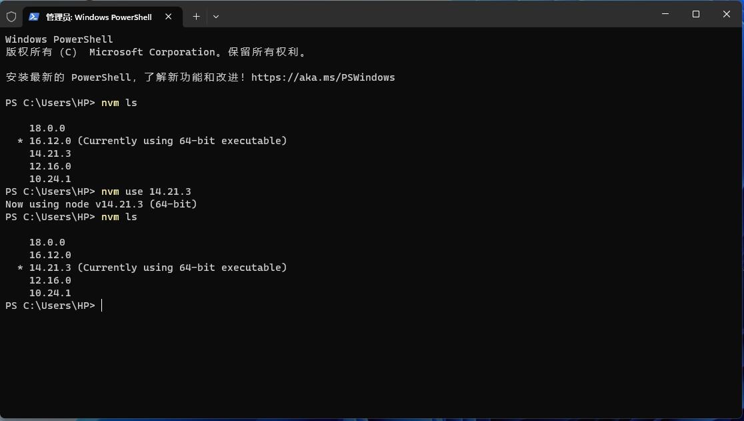Click 'Now using node v14.21.3 (64-bit)' output
This screenshot has width=744, height=421.
pyautogui.click(x=101, y=205)
